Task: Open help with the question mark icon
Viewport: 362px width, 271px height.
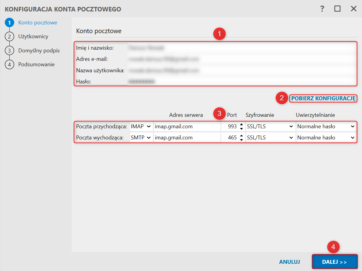Action: tap(322, 9)
